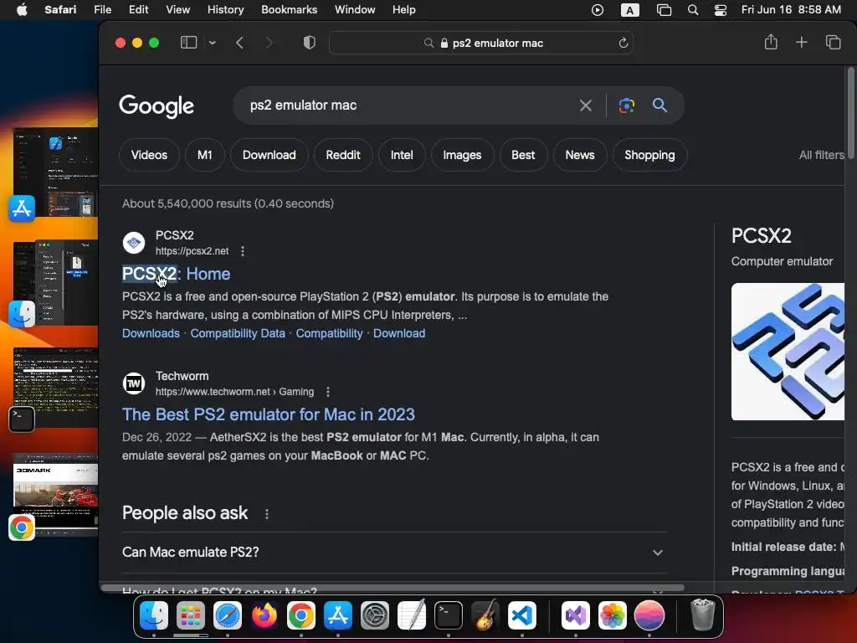Select the Videos filter chip
This screenshot has height=643, width=857.
pos(149,155)
